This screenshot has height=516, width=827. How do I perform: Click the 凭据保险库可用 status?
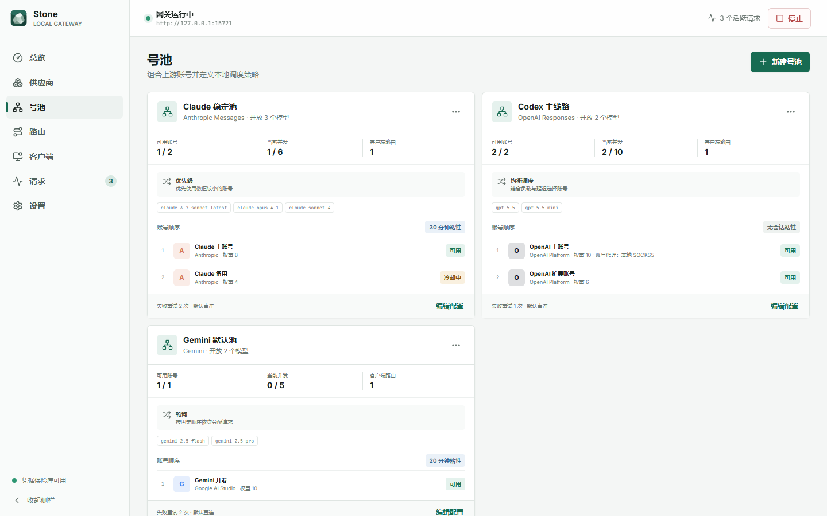point(39,480)
